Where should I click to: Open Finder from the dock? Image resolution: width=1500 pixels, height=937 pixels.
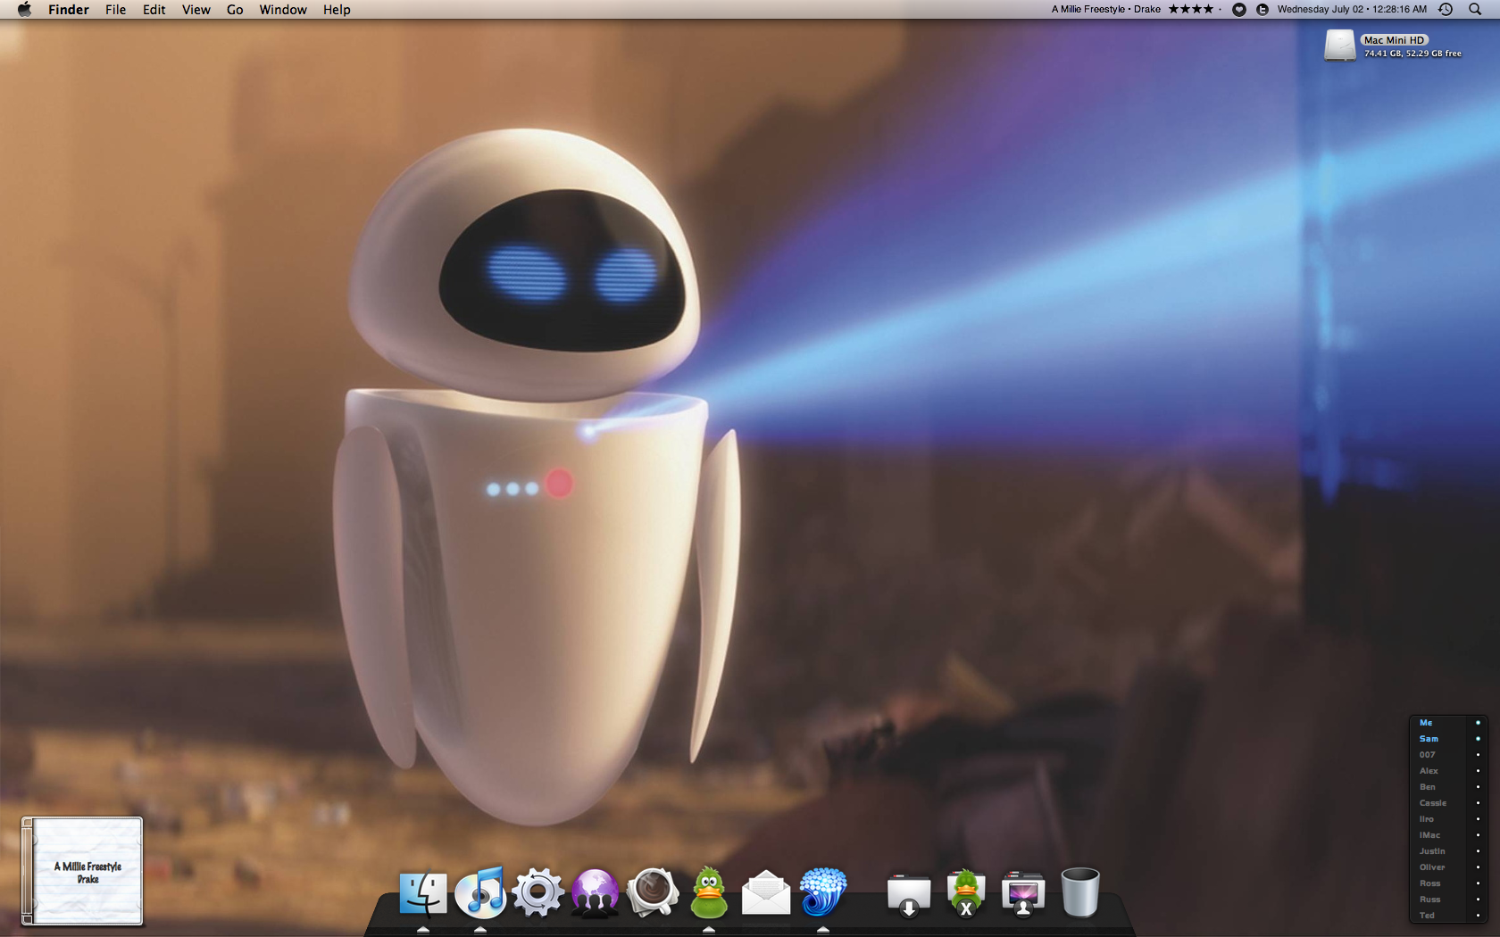point(423,892)
